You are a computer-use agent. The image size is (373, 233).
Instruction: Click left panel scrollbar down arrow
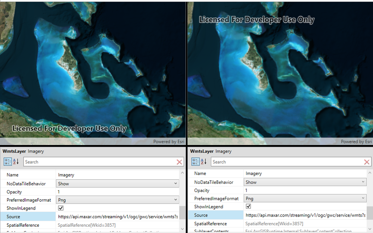click(x=183, y=229)
